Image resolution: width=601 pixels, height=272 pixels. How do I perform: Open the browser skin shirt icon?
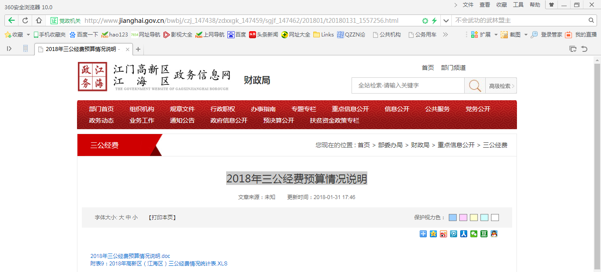(x=552, y=5)
